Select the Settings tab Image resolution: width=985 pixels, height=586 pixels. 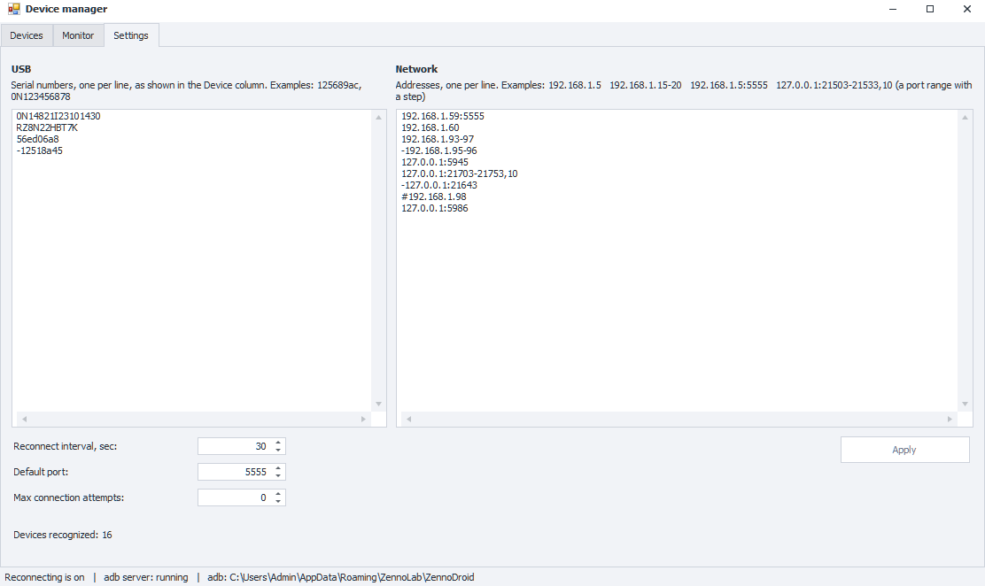click(x=131, y=35)
